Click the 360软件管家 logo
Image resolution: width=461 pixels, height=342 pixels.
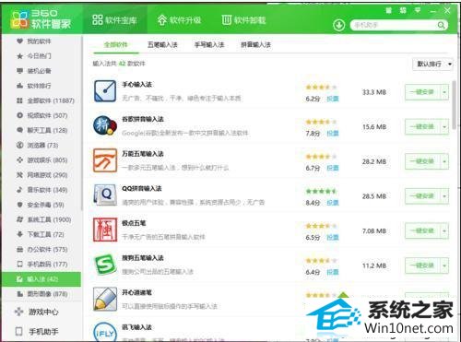(41, 19)
